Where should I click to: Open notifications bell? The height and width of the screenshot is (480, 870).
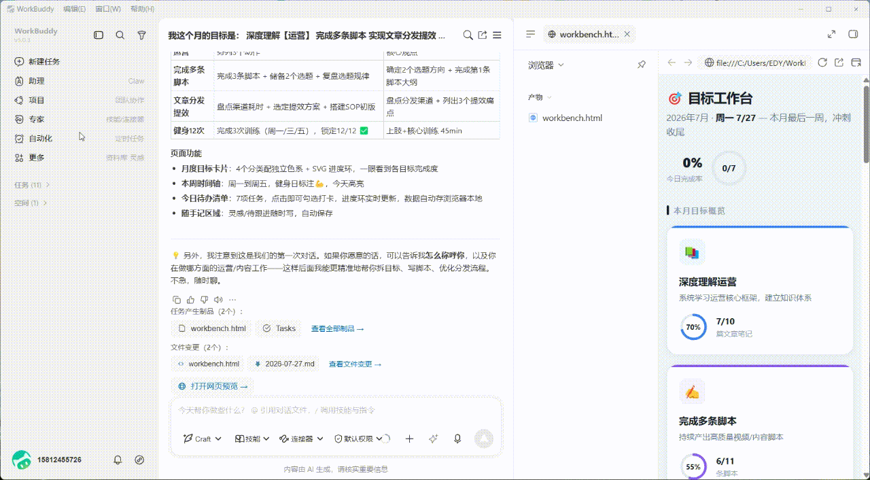(x=118, y=460)
